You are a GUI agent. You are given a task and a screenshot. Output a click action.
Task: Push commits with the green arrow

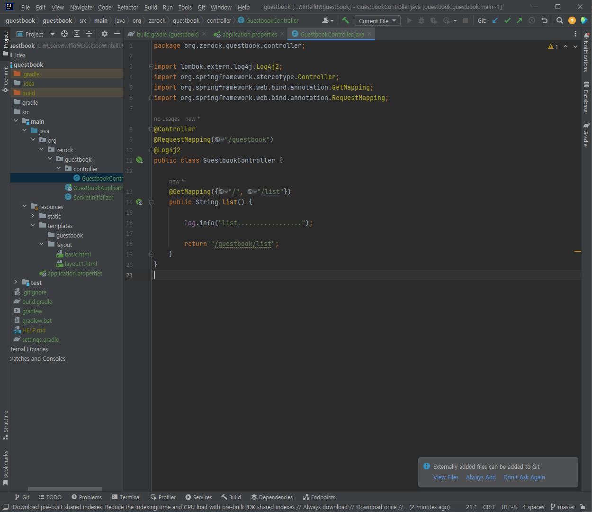[520, 20]
